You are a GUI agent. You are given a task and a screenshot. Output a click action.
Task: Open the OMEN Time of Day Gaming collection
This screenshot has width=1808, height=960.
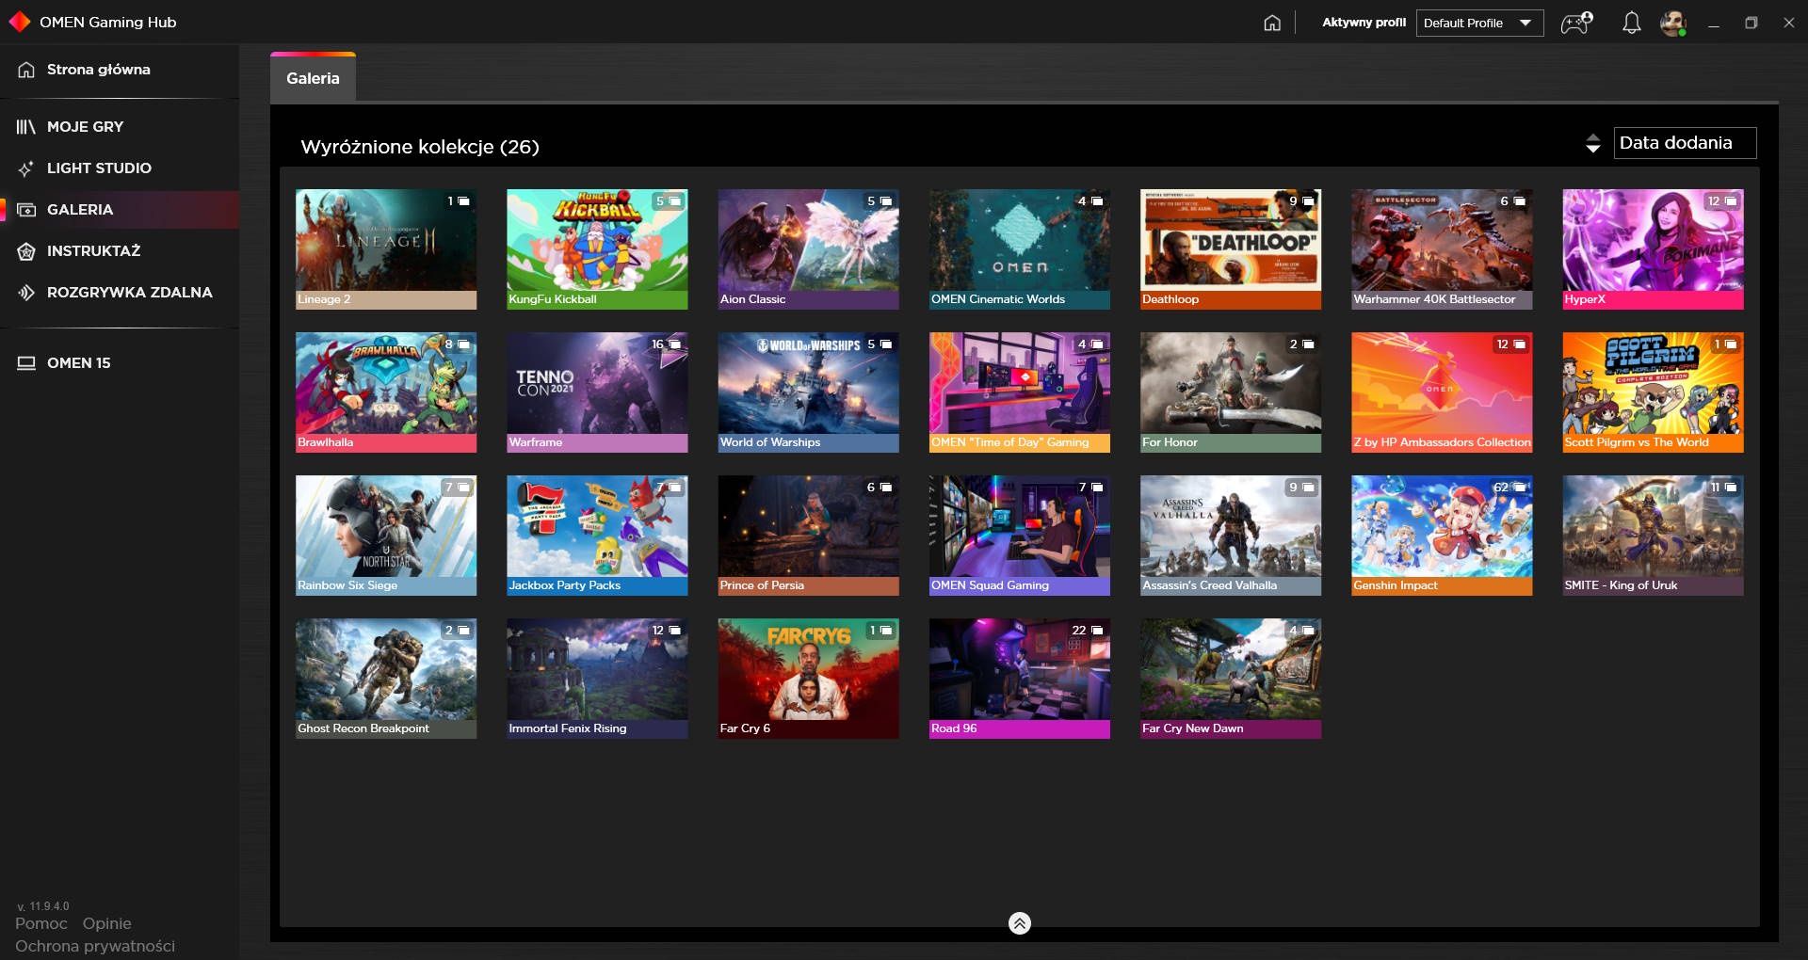(x=1020, y=392)
